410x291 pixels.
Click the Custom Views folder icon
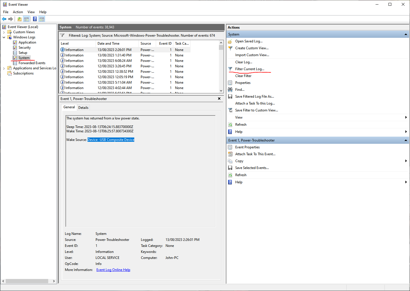9,32
